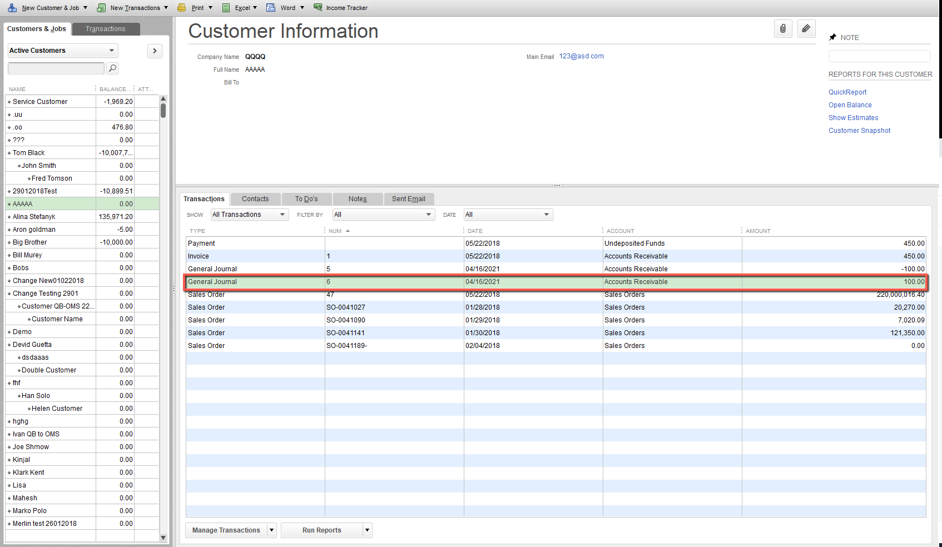
Task: Click the Customer Snapshot link
Action: pos(859,131)
